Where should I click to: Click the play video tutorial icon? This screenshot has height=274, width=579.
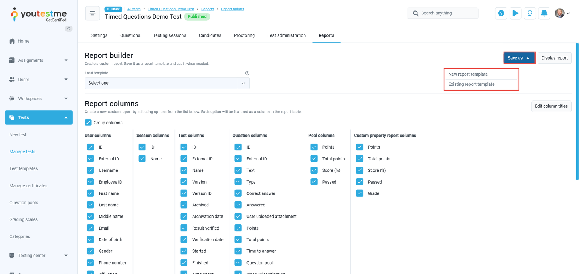[515, 13]
